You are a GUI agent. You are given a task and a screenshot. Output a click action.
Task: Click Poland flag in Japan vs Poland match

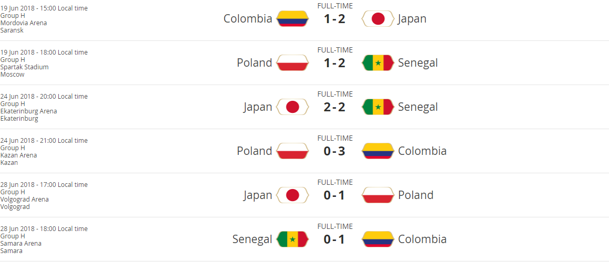point(378,195)
